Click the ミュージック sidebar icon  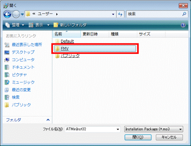point(7,82)
